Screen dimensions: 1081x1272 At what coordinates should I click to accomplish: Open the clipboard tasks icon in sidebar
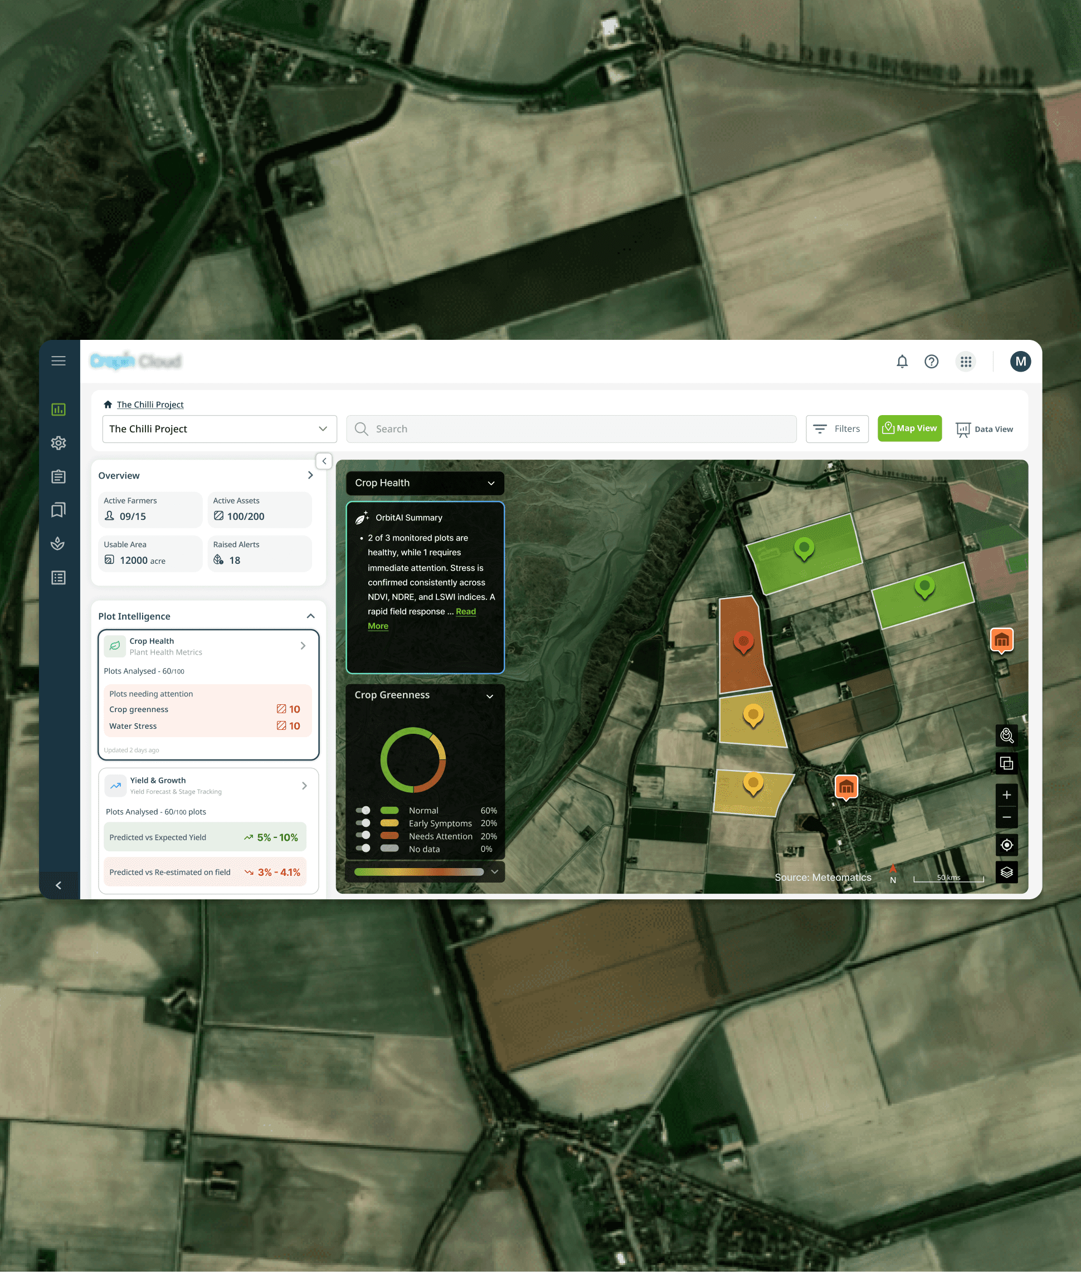pyautogui.click(x=58, y=476)
